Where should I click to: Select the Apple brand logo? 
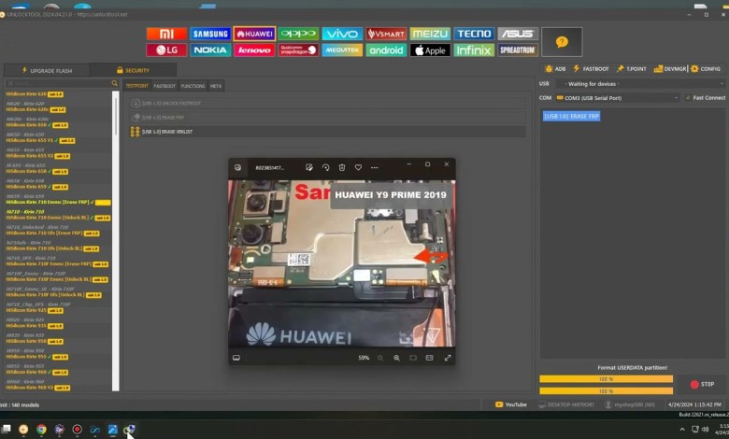tap(430, 50)
